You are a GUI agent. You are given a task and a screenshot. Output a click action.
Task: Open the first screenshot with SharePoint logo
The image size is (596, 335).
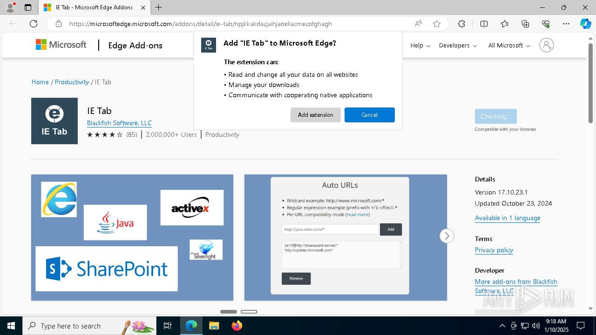pos(132,238)
